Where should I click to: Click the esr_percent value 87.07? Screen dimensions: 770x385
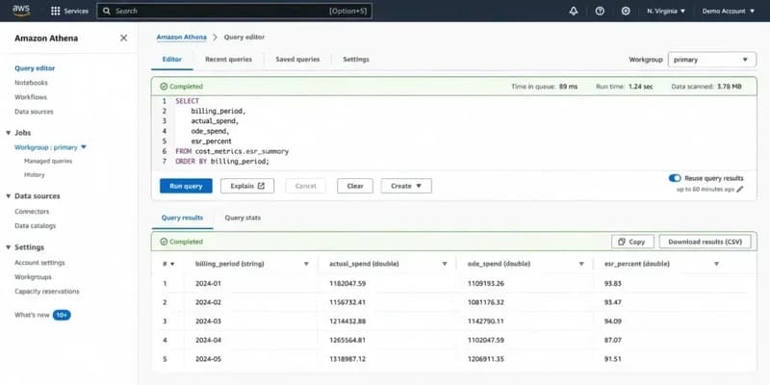[613, 340]
